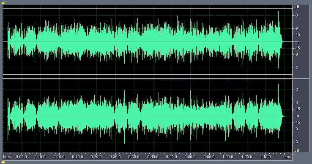Viewport: 312px width, 164px height.
Task: Click the 0:35.0 mark on the time ruler
Action: pos(134,157)
